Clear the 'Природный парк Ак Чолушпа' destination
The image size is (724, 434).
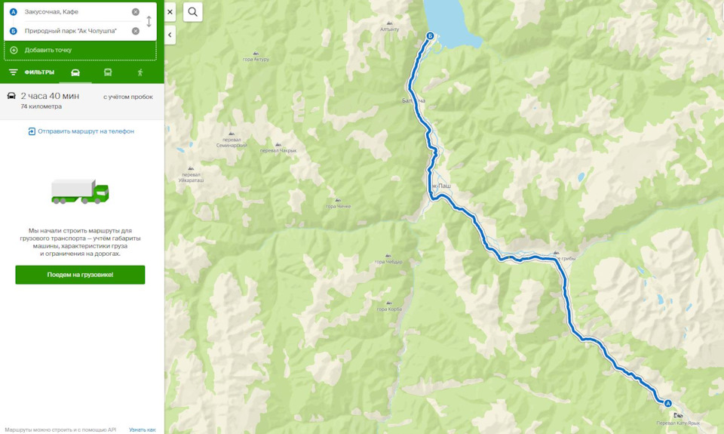pyautogui.click(x=135, y=31)
